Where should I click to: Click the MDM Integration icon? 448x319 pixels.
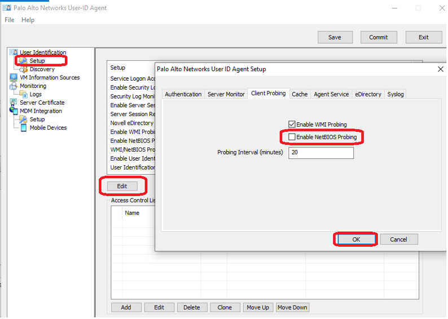[x=14, y=110]
